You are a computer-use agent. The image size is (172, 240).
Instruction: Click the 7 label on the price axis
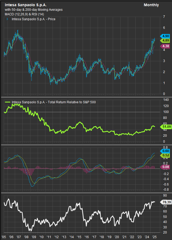164,17
